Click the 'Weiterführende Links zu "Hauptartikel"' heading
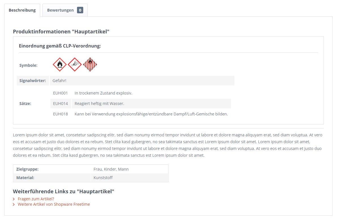This screenshot has width=338, height=219. (64, 191)
